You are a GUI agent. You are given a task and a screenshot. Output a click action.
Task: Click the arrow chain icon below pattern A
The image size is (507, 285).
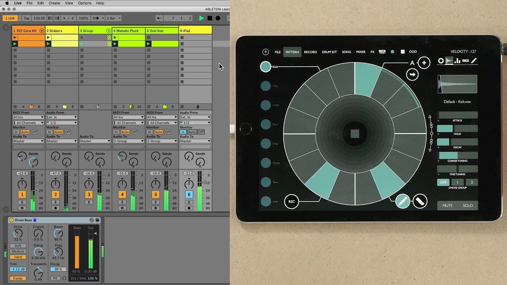(x=412, y=74)
